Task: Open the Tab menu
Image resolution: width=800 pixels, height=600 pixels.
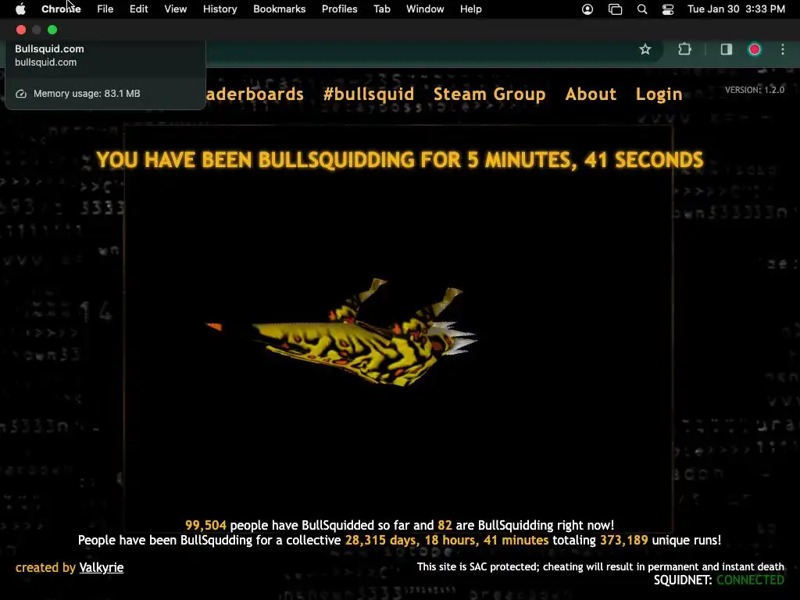Action: (381, 9)
